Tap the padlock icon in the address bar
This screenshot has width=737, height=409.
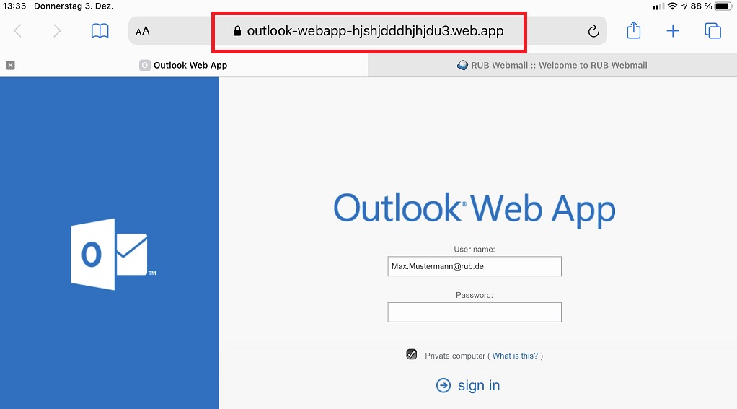pos(237,31)
